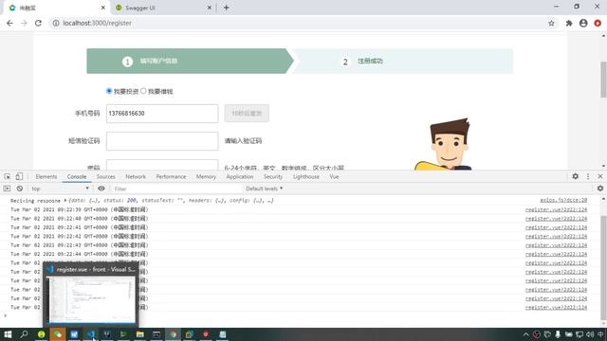Image resolution: width=607 pixels, height=341 pixels.
Task: Open the Default levels dropdown
Action: (264, 188)
